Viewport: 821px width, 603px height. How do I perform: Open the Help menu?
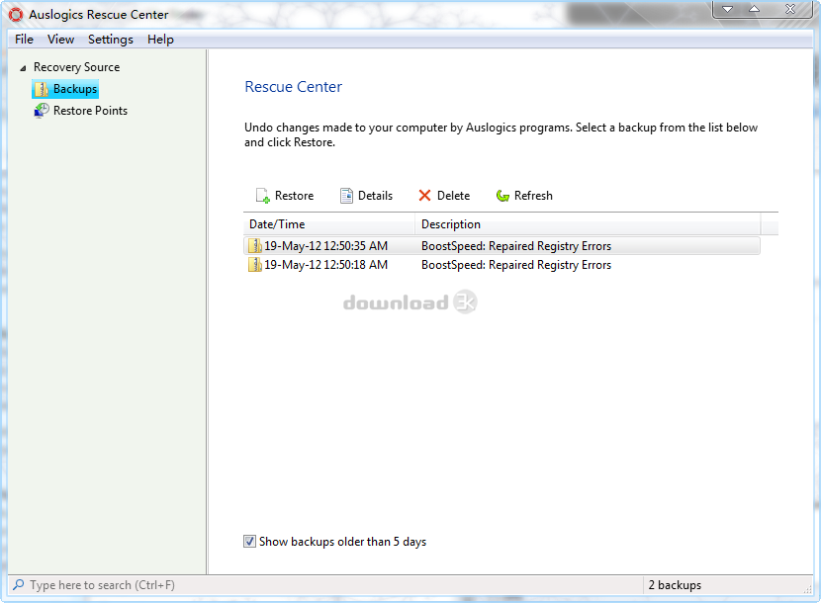point(160,40)
